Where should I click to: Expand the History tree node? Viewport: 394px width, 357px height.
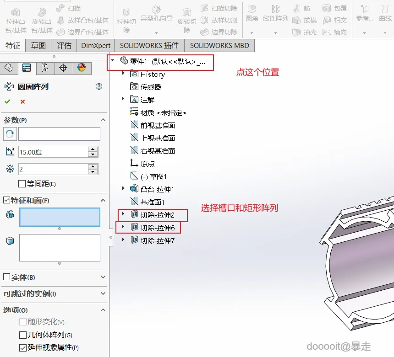tap(123, 73)
